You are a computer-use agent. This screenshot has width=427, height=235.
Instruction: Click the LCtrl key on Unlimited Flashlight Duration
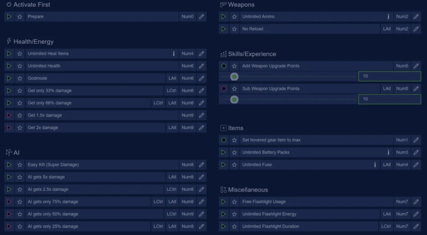pos(386,226)
